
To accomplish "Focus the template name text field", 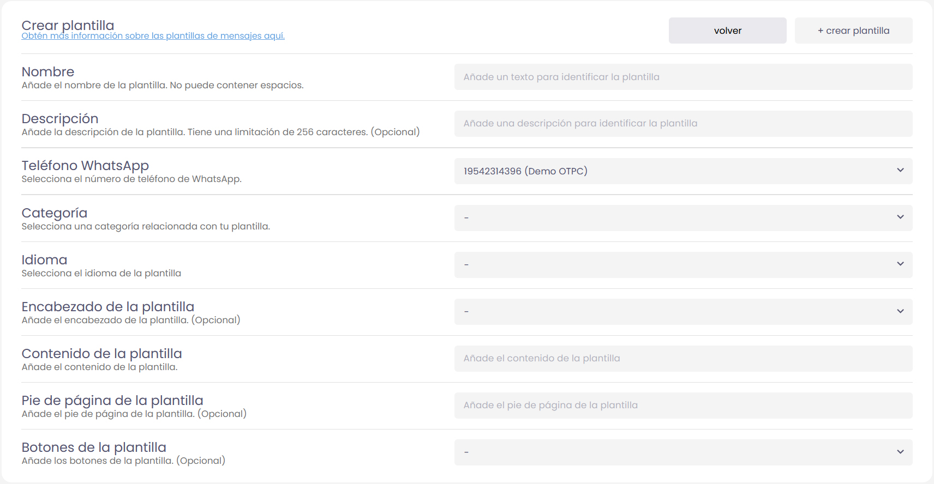I will pos(683,77).
